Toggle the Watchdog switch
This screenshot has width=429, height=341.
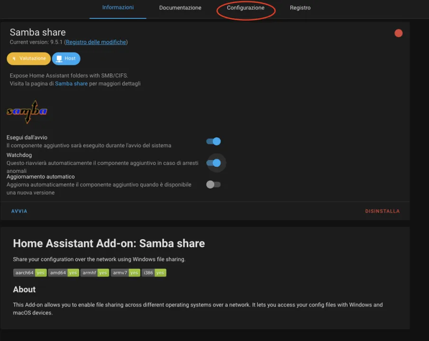213,163
